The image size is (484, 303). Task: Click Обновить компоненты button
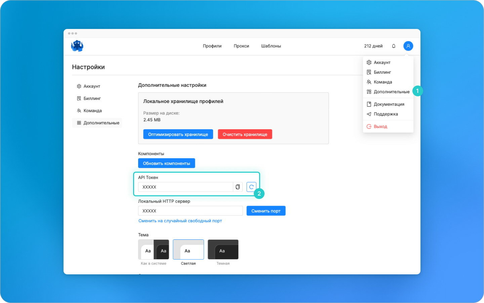[x=166, y=163]
